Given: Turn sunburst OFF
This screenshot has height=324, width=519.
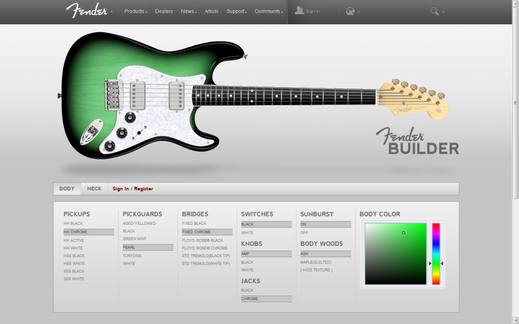Looking at the screenshot, I should [x=304, y=233].
